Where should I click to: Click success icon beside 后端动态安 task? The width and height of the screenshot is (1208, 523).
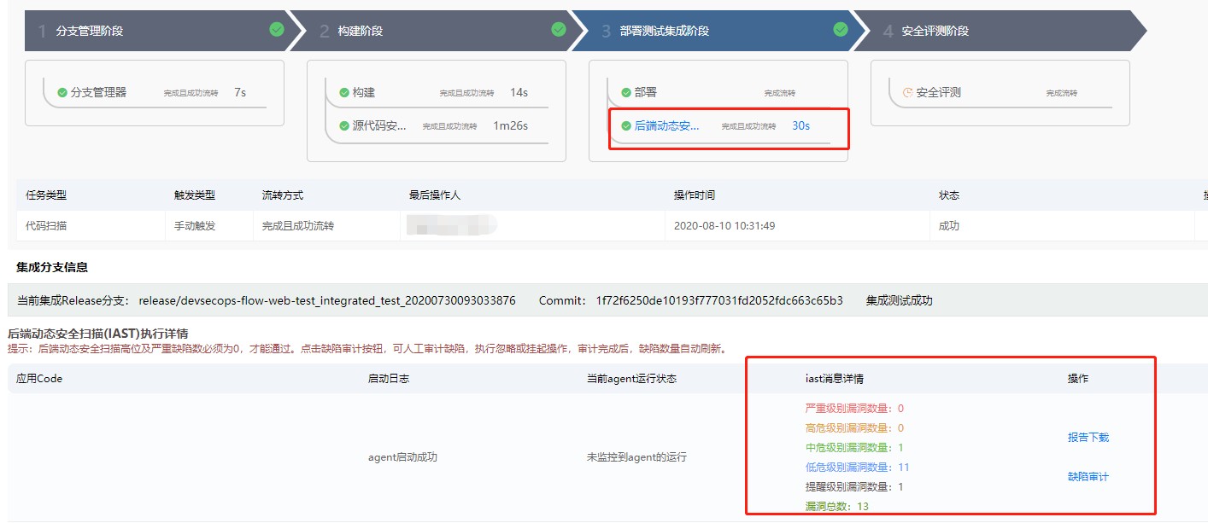(x=626, y=125)
